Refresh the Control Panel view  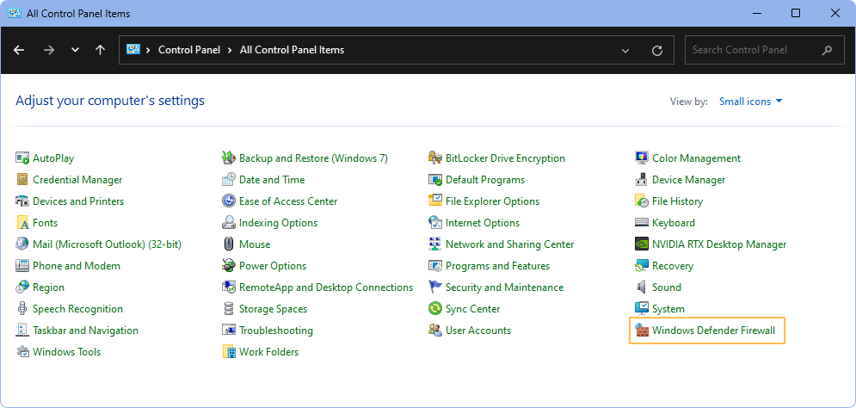pyautogui.click(x=657, y=51)
